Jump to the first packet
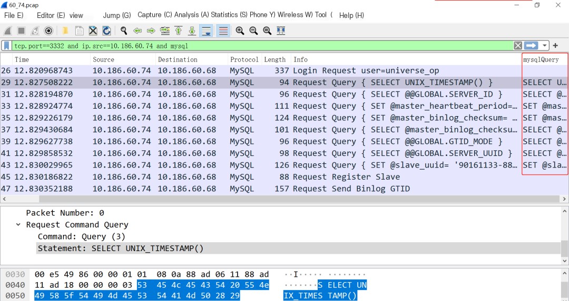This screenshot has height=301, width=569. point(178,31)
